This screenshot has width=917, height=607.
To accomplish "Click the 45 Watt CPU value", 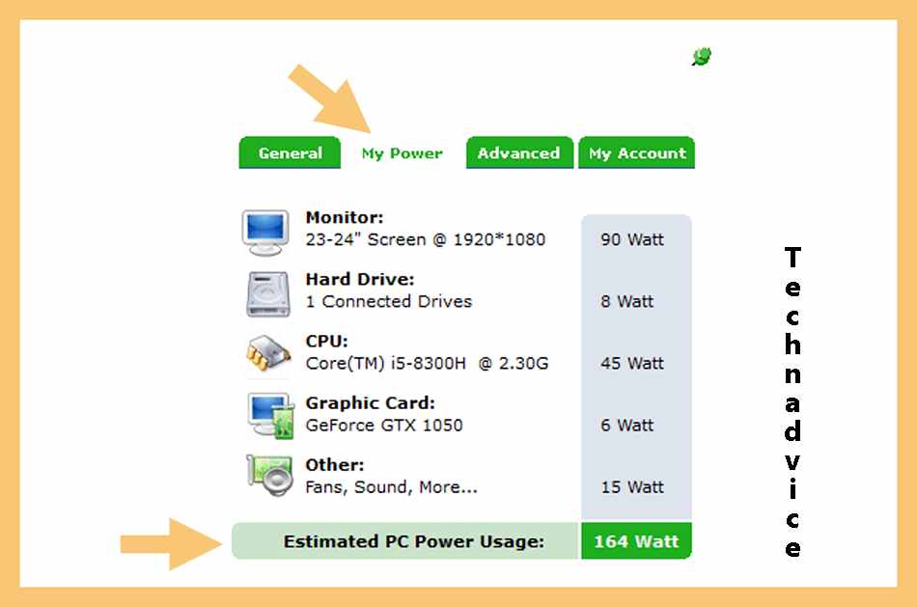I will pyautogui.click(x=632, y=363).
